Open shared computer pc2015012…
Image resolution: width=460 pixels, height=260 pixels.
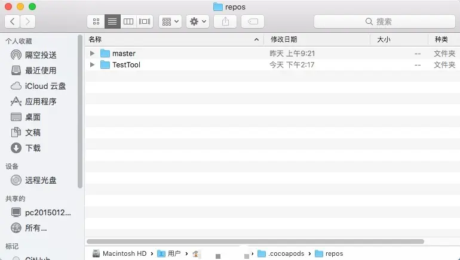(x=41, y=212)
